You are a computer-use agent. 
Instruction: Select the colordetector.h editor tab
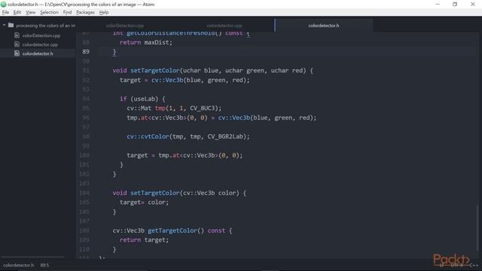tap(324, 26)
